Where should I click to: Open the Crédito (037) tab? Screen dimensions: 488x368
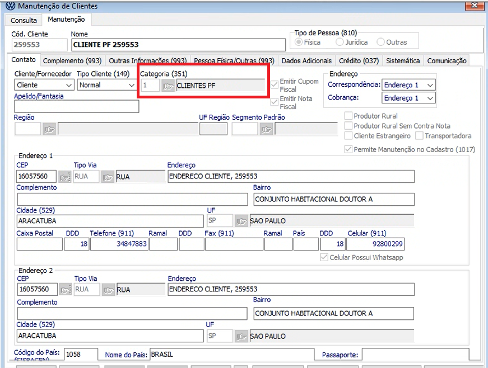(359, 61)
